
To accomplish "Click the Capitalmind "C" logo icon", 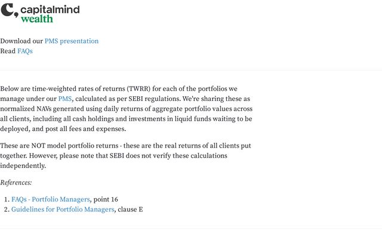I will [9, 10].
